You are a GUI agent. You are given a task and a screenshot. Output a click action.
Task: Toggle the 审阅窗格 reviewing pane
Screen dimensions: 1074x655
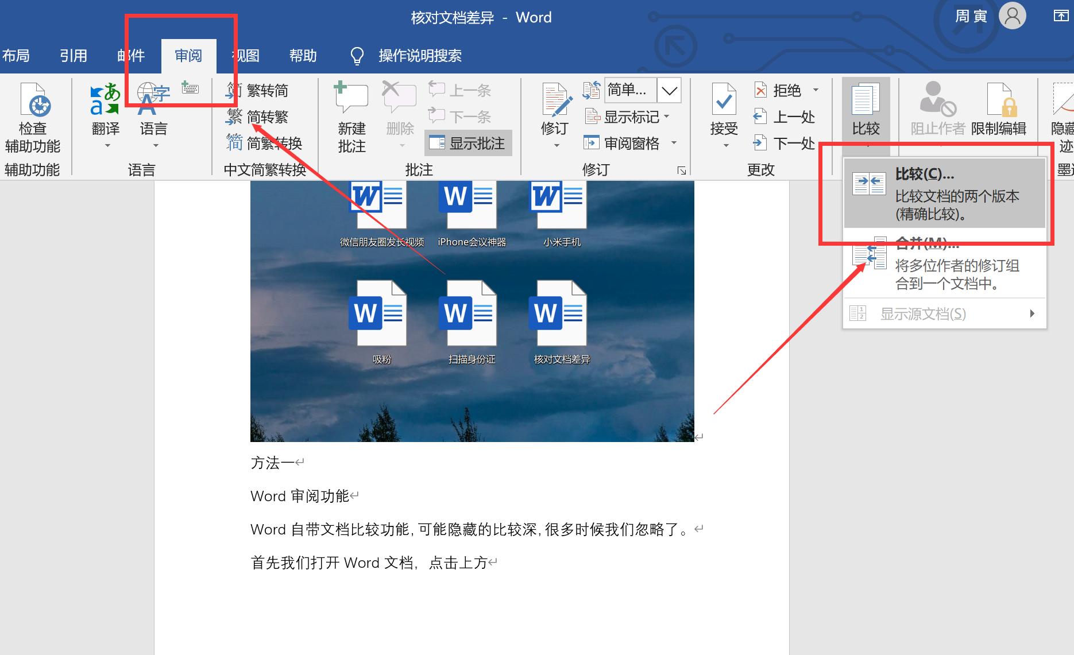[x=628, y=143]
